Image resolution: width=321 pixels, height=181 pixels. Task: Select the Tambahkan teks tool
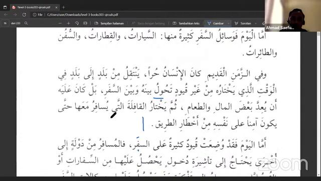[x=186, y=24]
